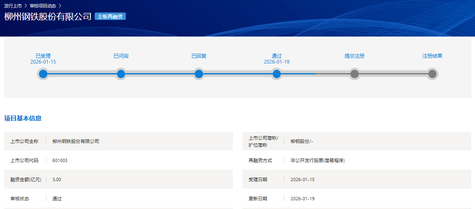Click the 更新日期 row date value

[302, 199]
